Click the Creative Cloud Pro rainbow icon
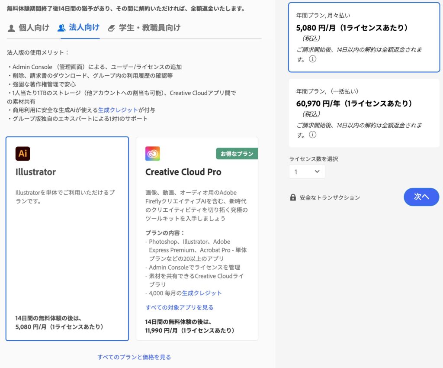This screenshot has height=368, width=443. click(x=153, y=154)
